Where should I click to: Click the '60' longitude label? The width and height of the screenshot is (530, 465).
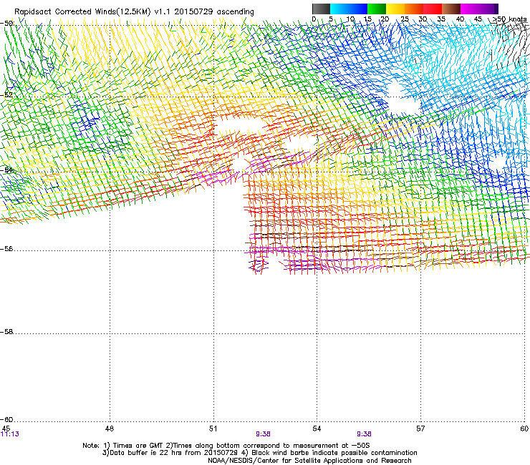(524, 429)
